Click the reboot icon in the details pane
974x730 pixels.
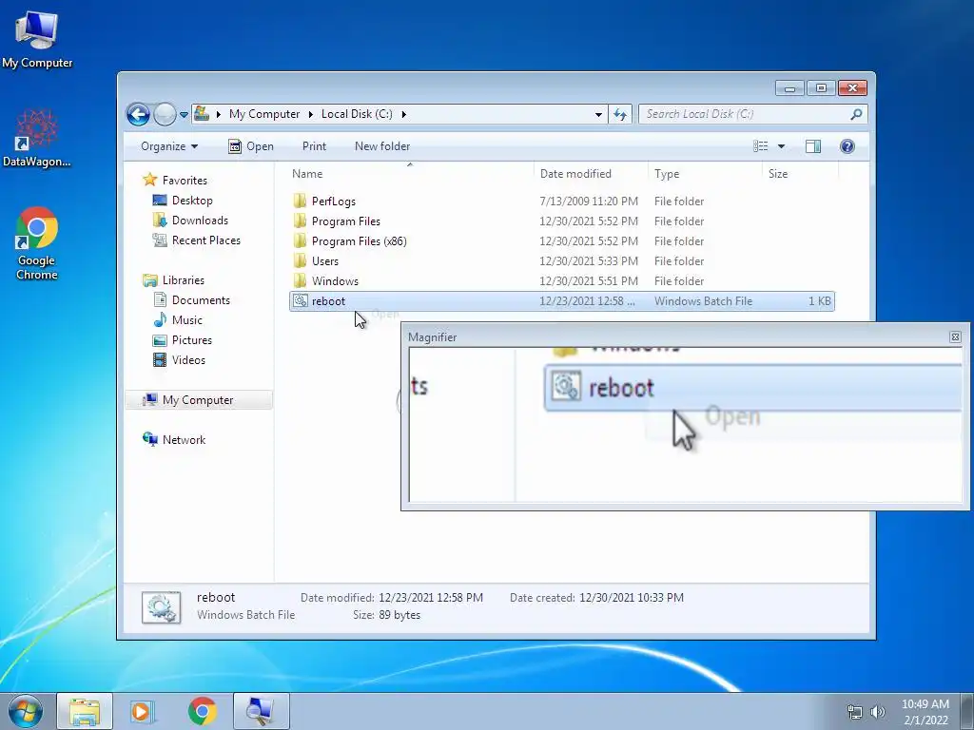(x=161, y=607)
